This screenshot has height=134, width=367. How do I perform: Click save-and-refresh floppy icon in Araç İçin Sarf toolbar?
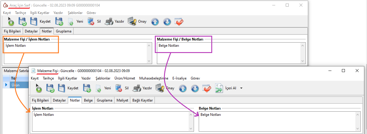(x=22, y=21)
